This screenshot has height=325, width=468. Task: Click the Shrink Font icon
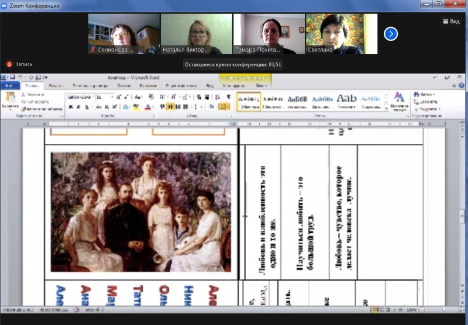click(126, 97)
